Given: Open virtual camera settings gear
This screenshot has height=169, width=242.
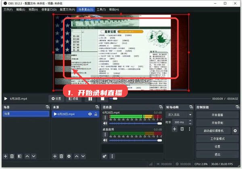Looking at the screenshot, I should tap(235, 131).
